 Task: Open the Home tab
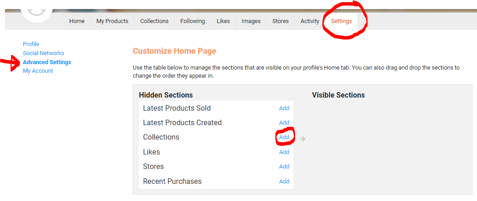77,21
